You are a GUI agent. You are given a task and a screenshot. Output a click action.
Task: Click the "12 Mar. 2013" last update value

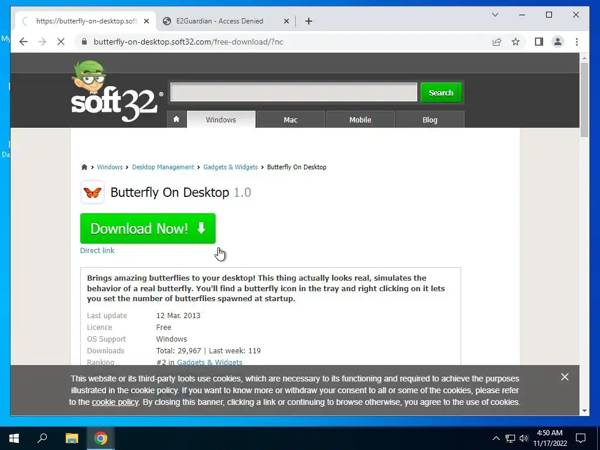tap(178, 315)
